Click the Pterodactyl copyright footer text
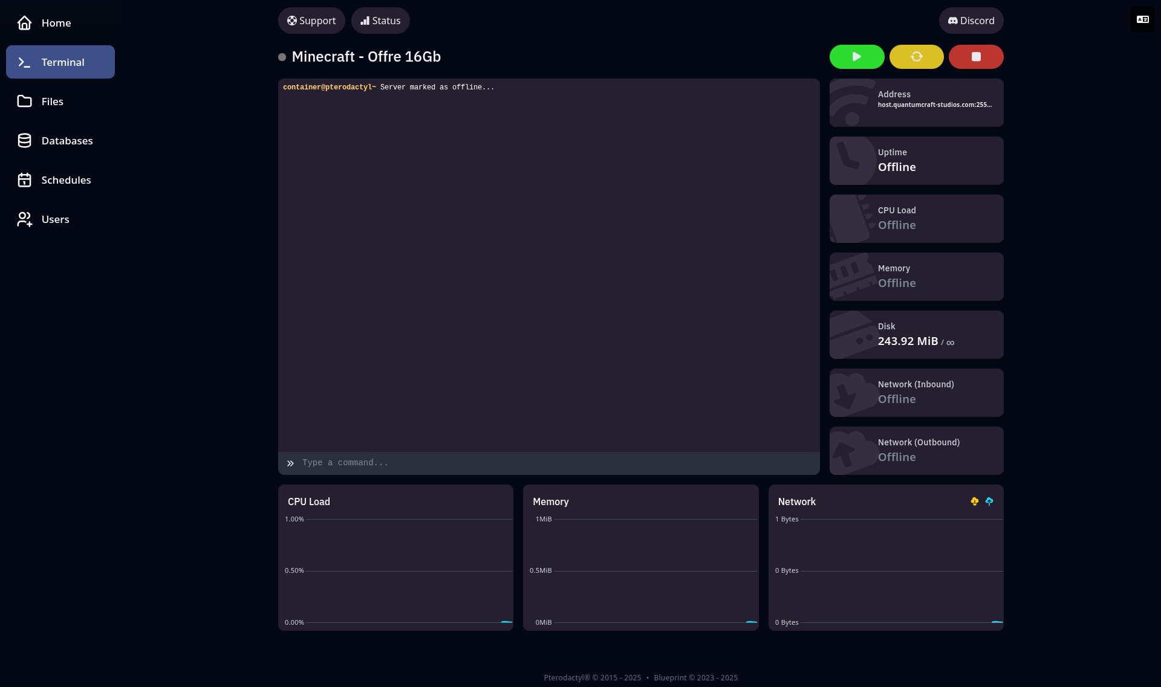1161x687 pixels. point(593,678)
